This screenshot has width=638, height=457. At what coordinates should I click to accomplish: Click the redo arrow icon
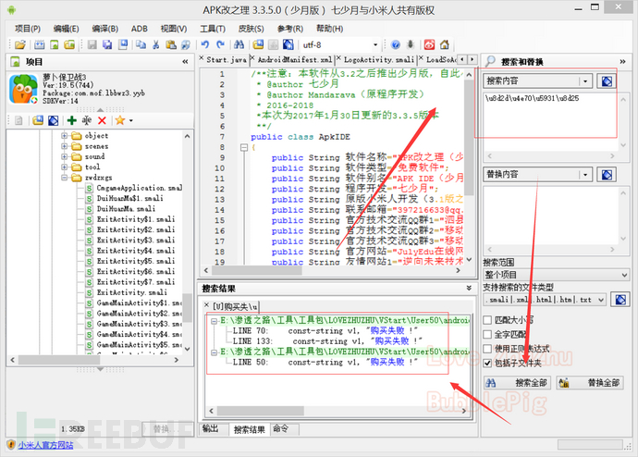coord(221,44)
